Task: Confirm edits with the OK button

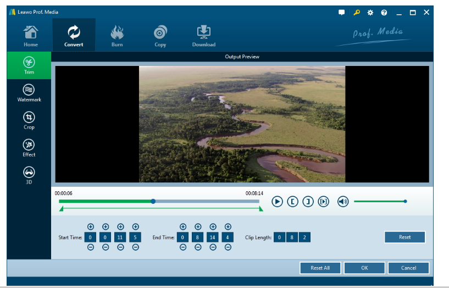Action: pyautogui.click(x=364, y=268)
